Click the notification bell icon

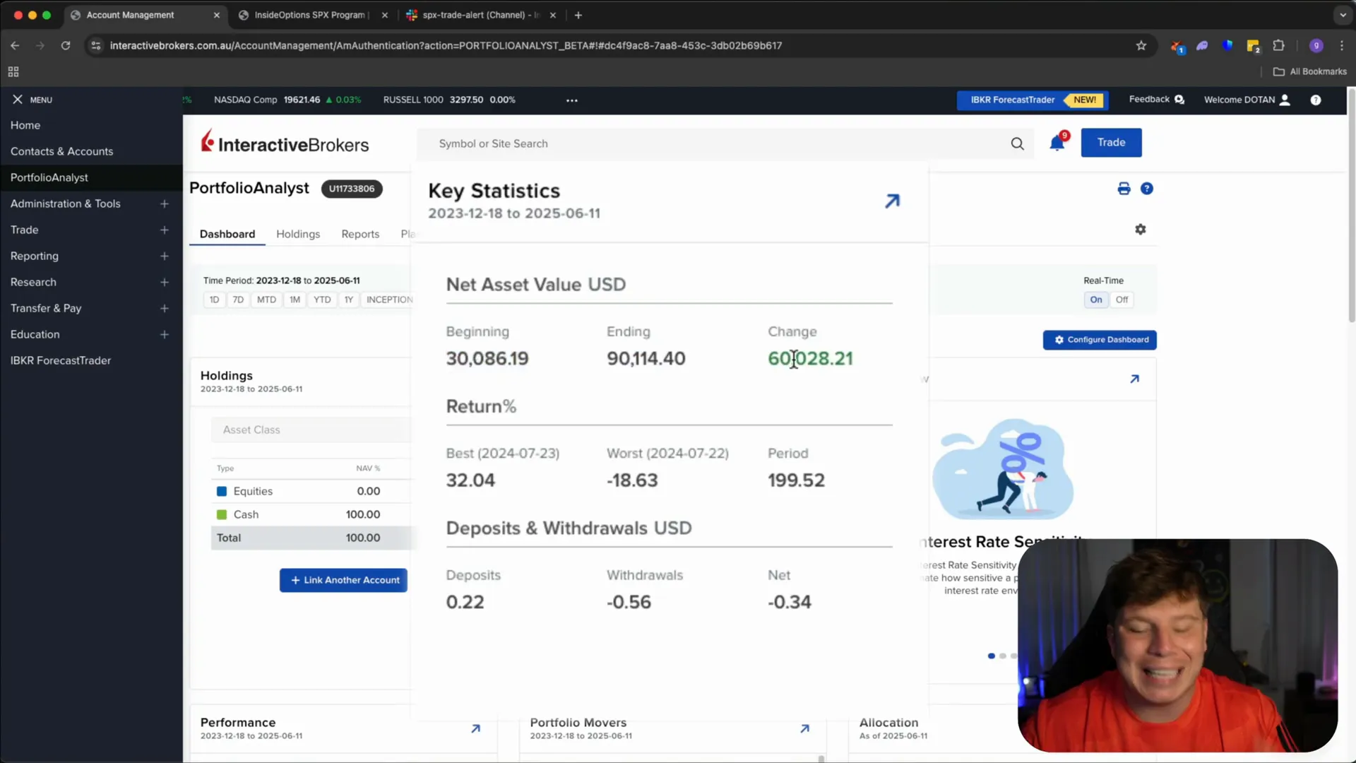point(1057,143)
